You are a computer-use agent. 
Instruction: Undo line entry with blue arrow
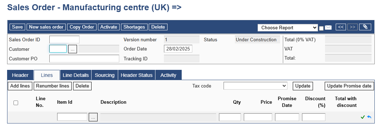point(369,117)
